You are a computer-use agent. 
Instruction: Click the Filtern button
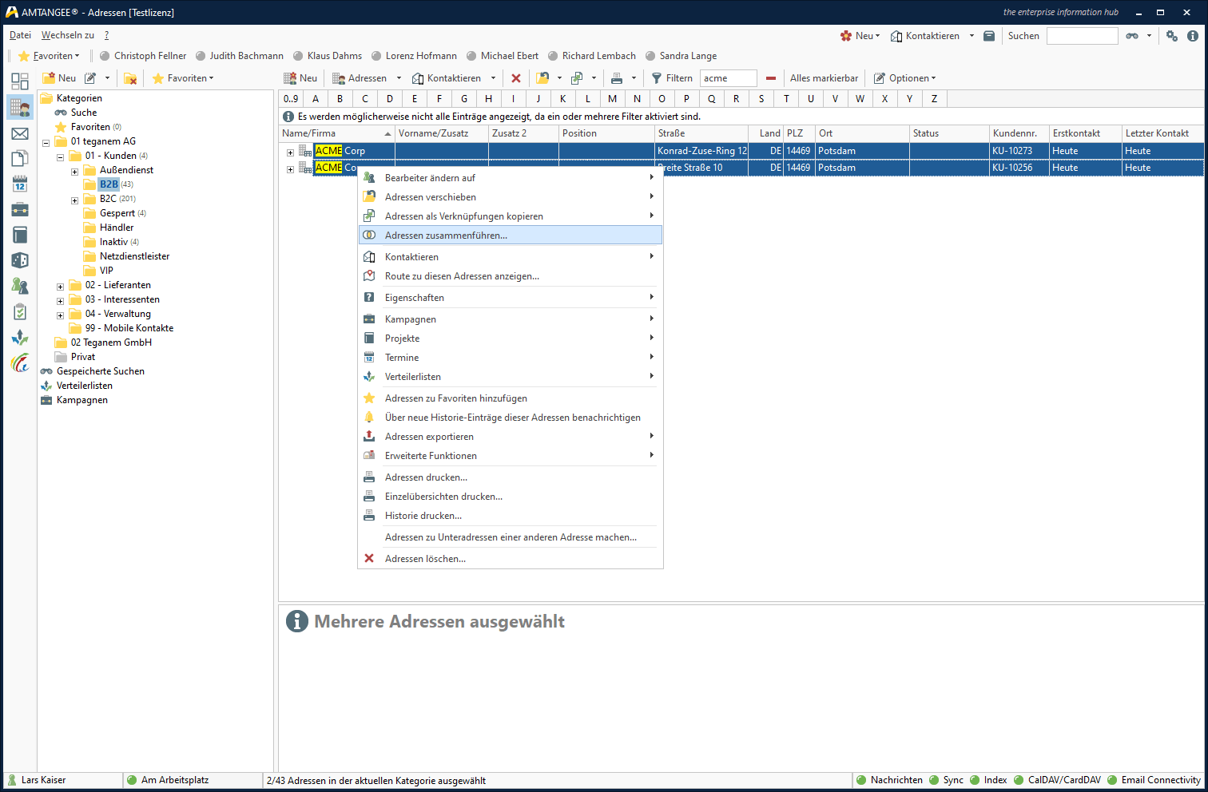672,78
